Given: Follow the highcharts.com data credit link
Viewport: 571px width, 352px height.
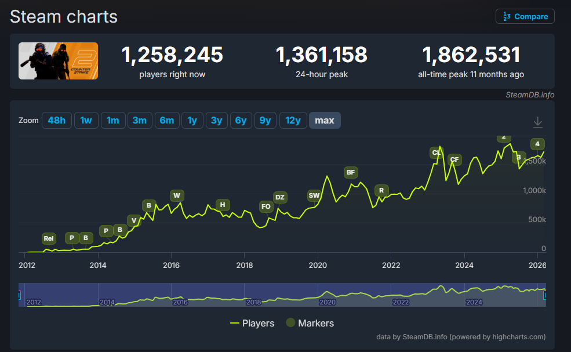Looking at the screenshot, I should (x=519, y=337).
